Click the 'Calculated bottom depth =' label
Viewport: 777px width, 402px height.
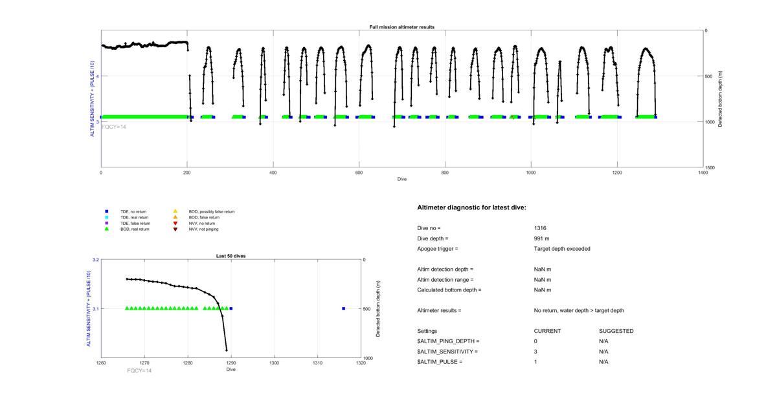point(449,290)
